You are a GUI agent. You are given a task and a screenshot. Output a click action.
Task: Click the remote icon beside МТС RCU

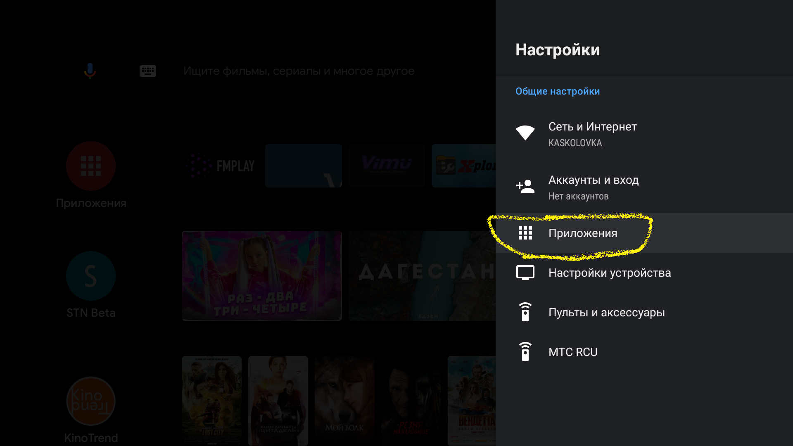click(525, 352)
